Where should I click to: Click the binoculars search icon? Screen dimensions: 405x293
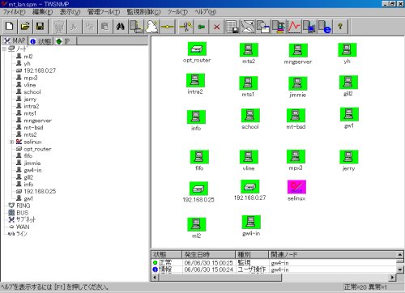(121, 27)
